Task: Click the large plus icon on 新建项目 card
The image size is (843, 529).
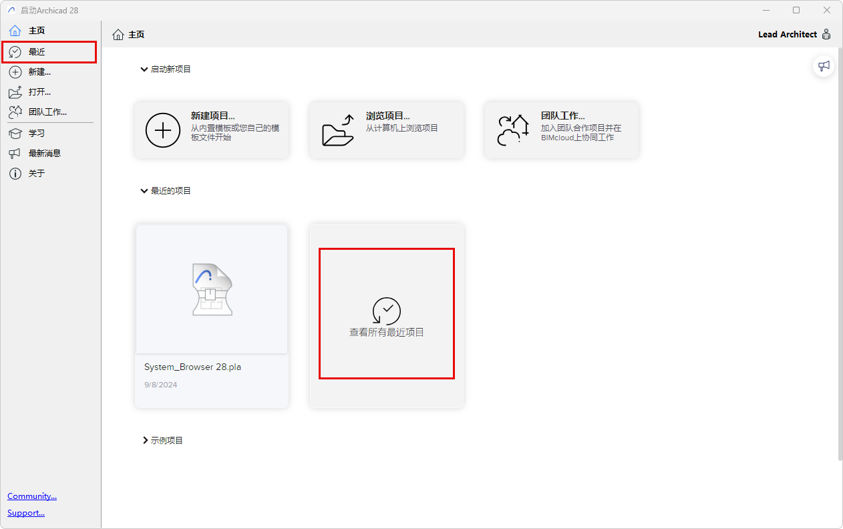Action: [163, 130]
